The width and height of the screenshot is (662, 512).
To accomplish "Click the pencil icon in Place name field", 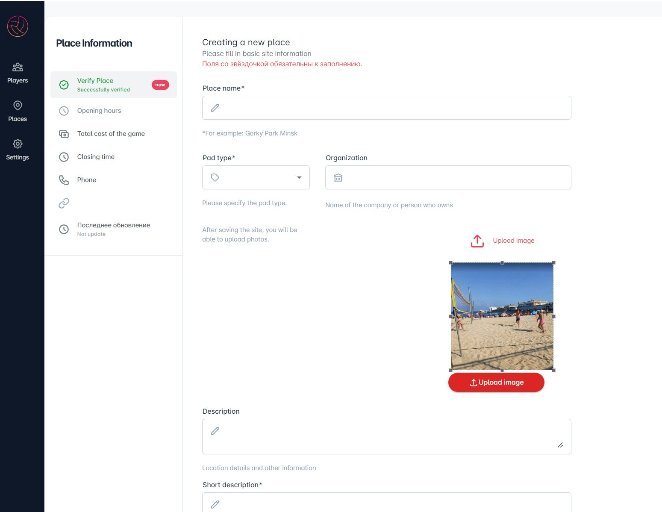I will tap(215, 108).
